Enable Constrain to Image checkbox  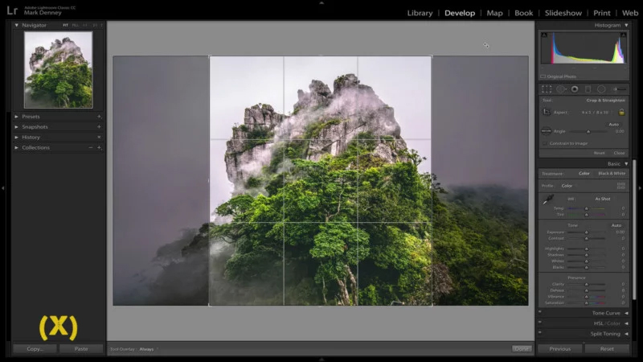tap(545, 142)
